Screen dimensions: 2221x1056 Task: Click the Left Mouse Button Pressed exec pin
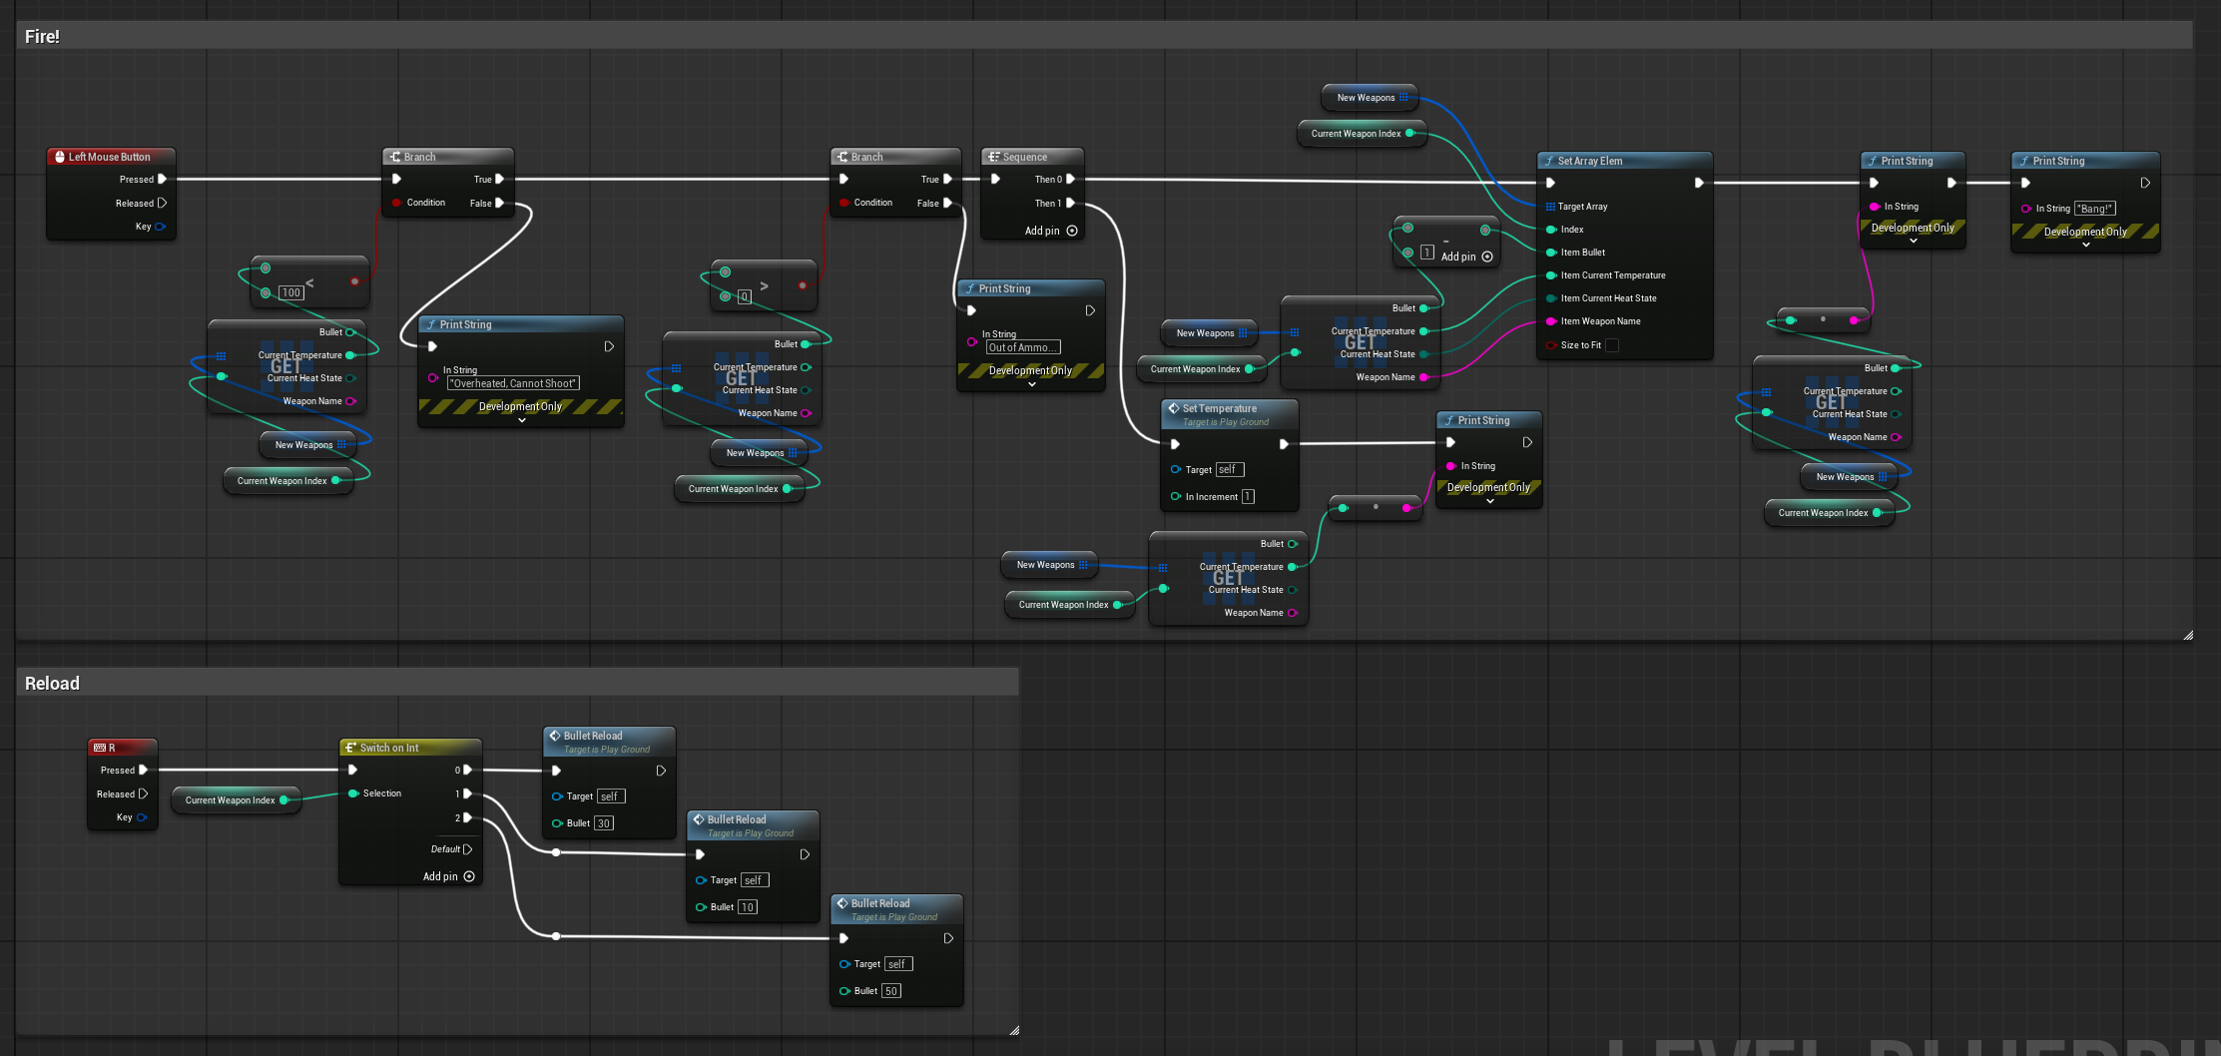coord(162,180)
